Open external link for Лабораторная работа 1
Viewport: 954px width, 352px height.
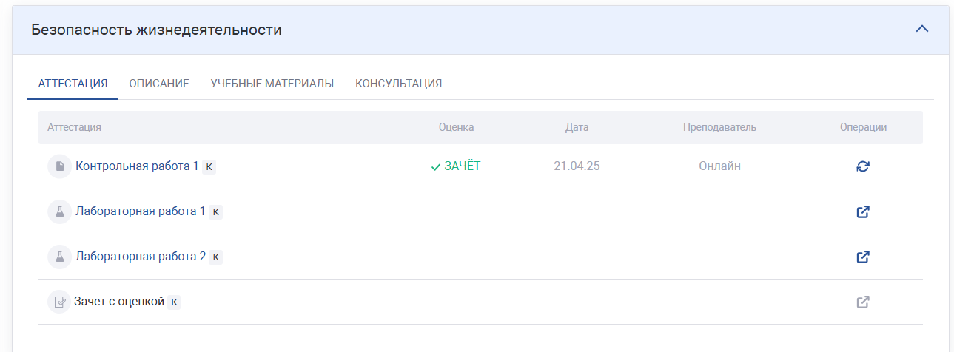click(x=863, y=211)
